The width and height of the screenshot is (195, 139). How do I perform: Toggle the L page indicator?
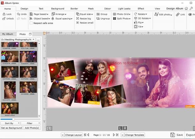(120, 128)
